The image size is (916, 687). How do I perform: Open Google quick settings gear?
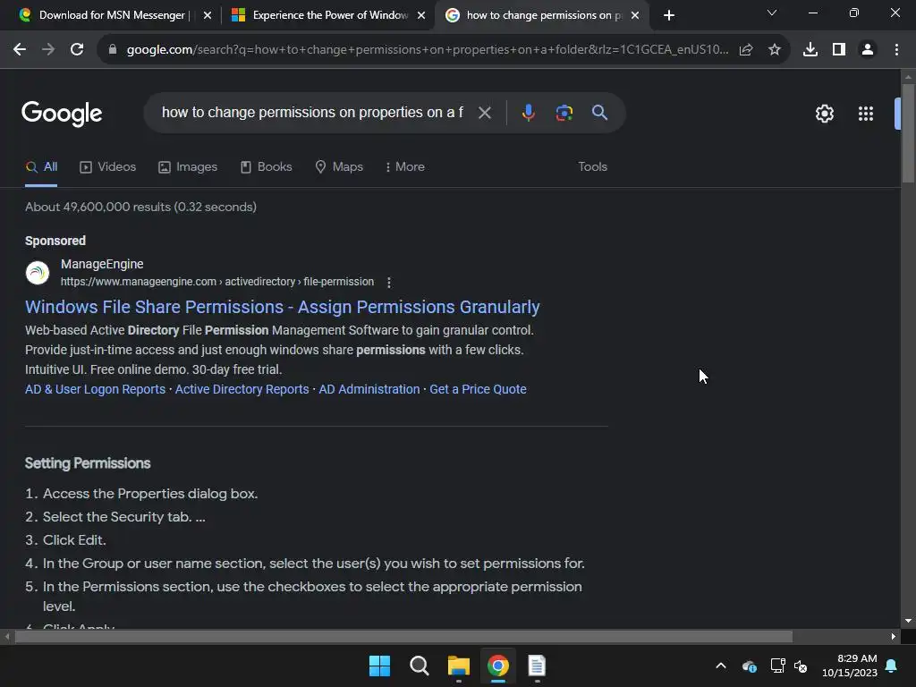pos(824,114)
